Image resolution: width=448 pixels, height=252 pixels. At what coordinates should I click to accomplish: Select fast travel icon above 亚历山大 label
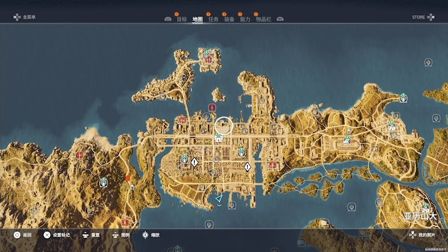point(426,207)
